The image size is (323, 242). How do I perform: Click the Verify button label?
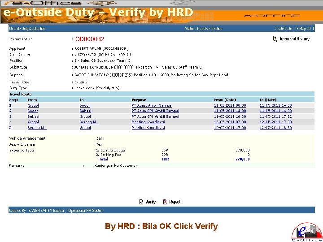[x=151, y=202]
